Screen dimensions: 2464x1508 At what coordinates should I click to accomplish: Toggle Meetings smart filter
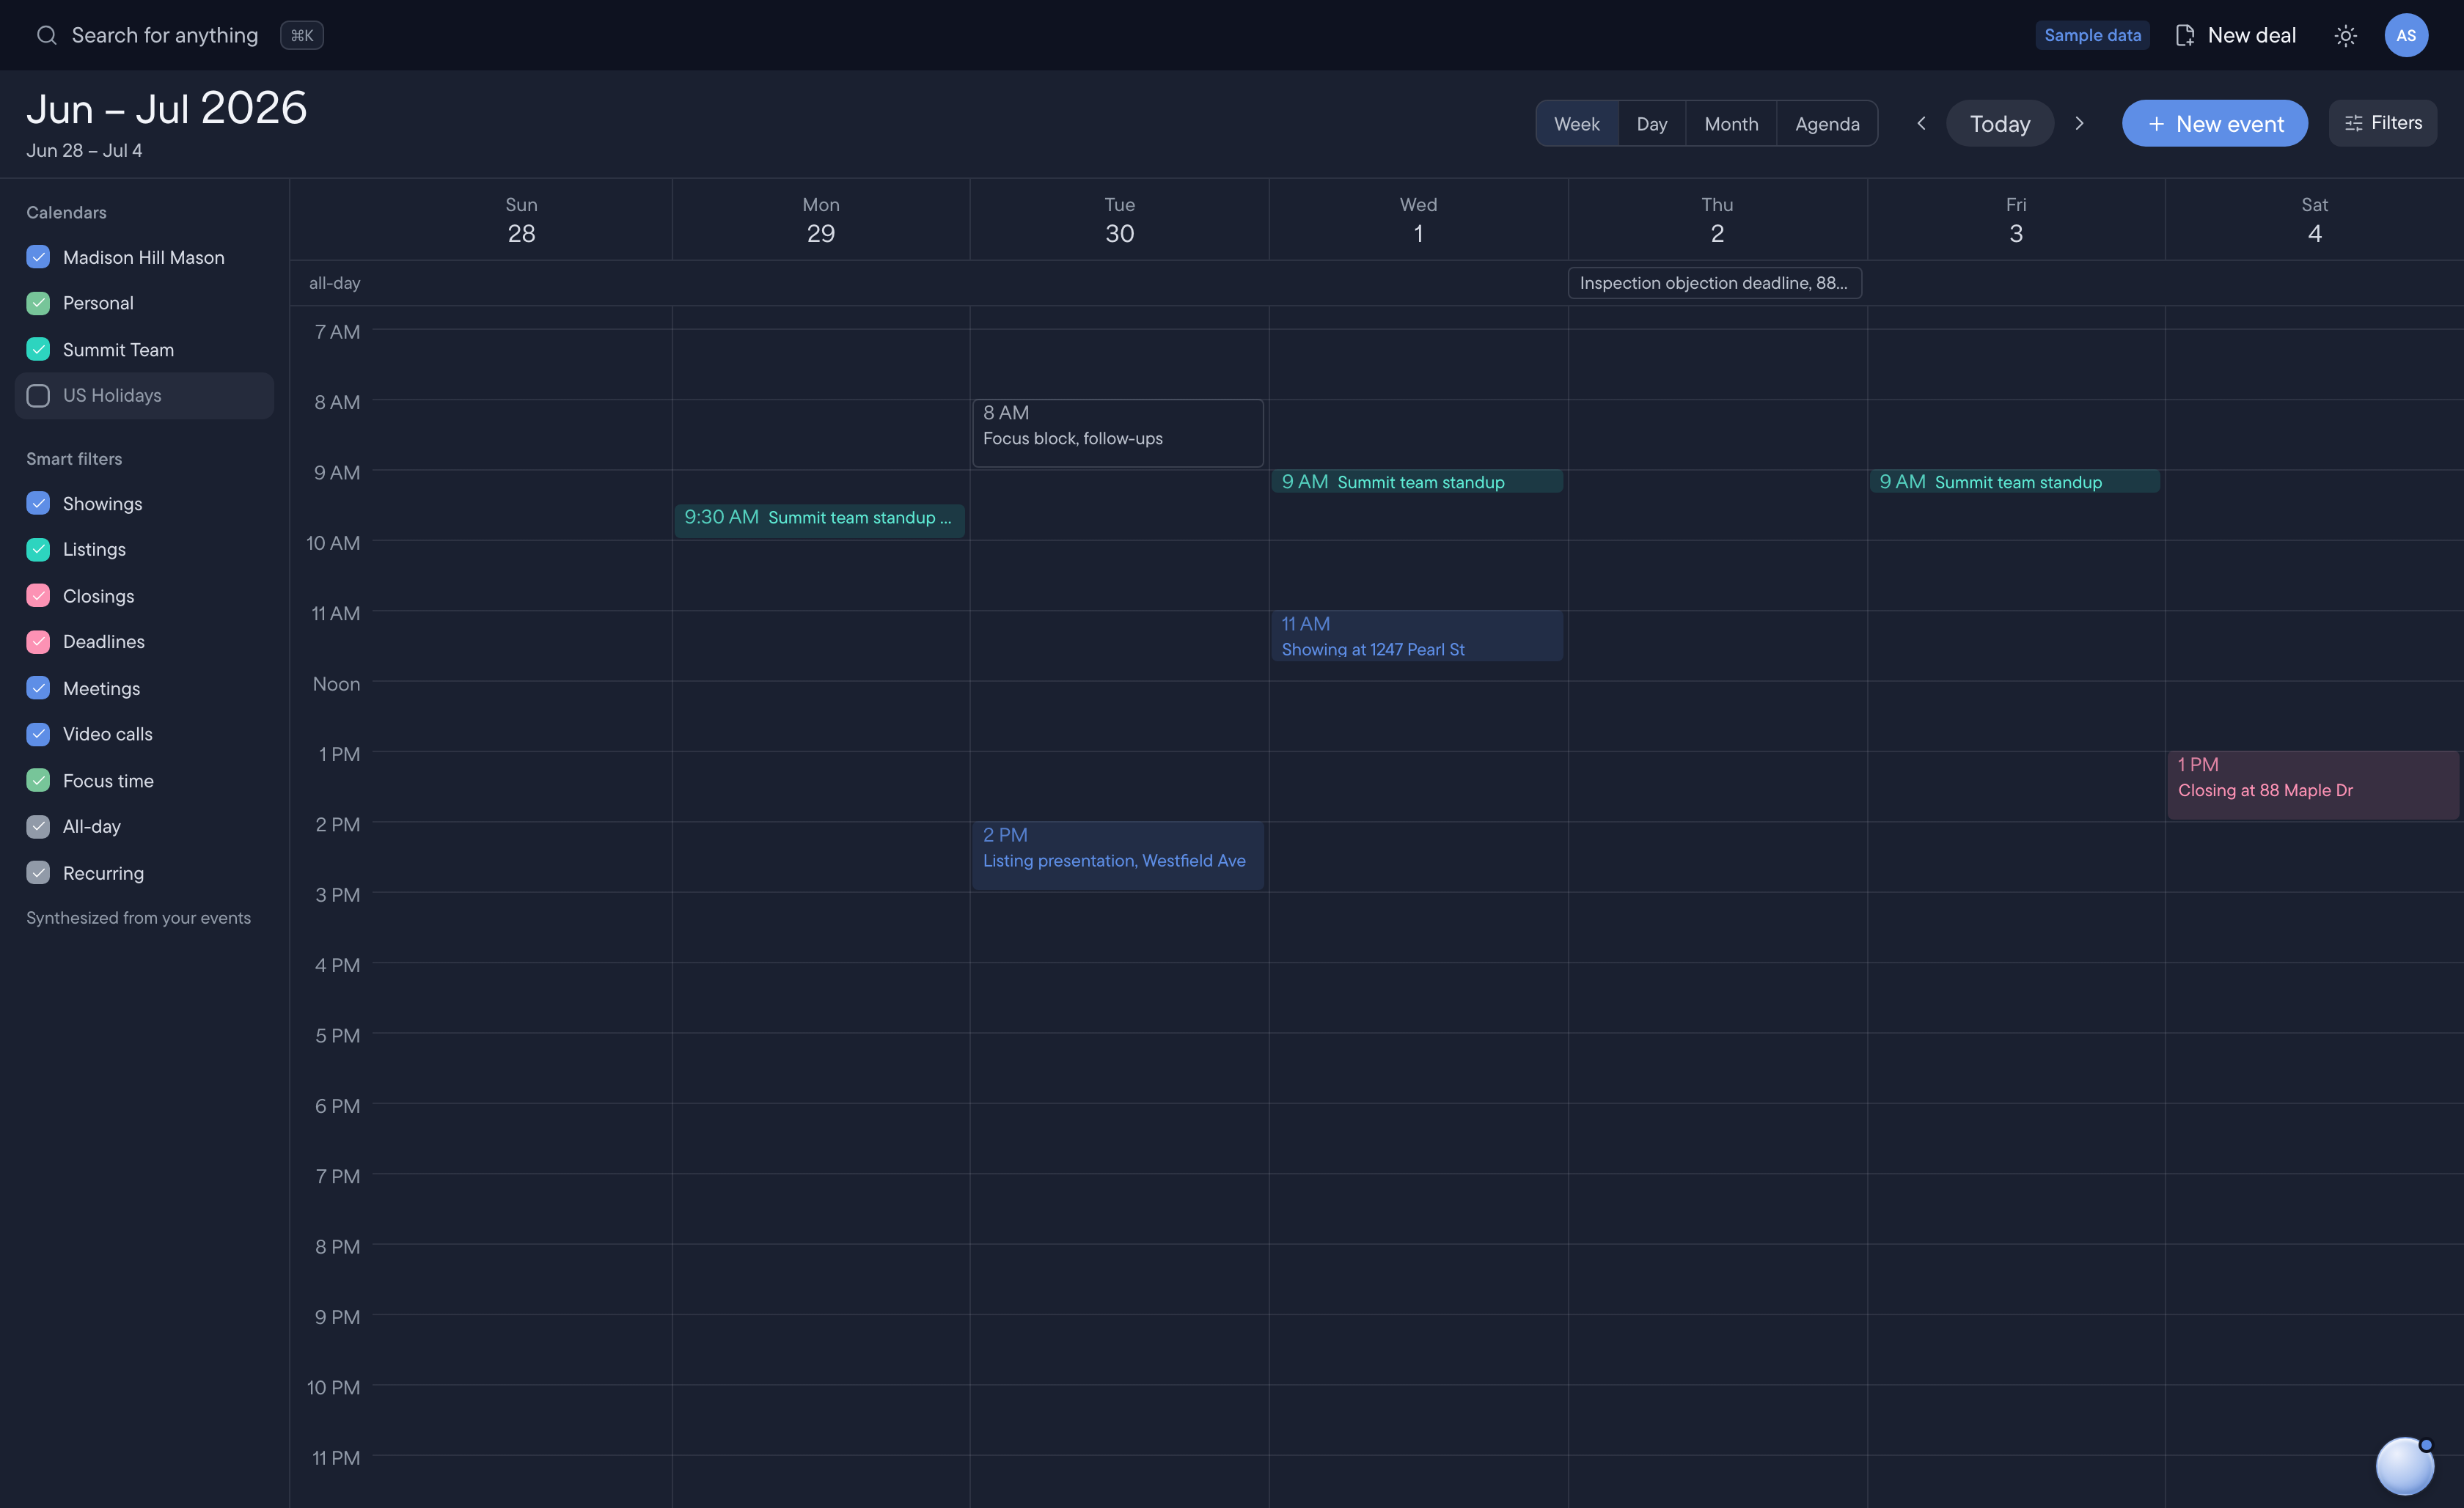pos(38,688)
